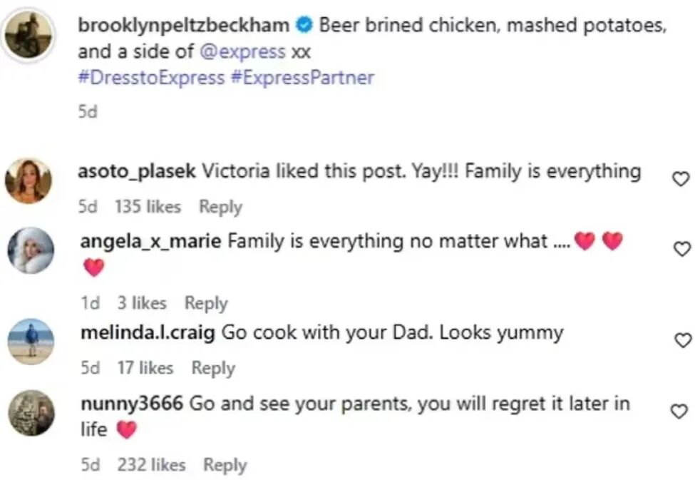
Task: View asoto_plasek's avatar
Action: (x=29, y=180)
